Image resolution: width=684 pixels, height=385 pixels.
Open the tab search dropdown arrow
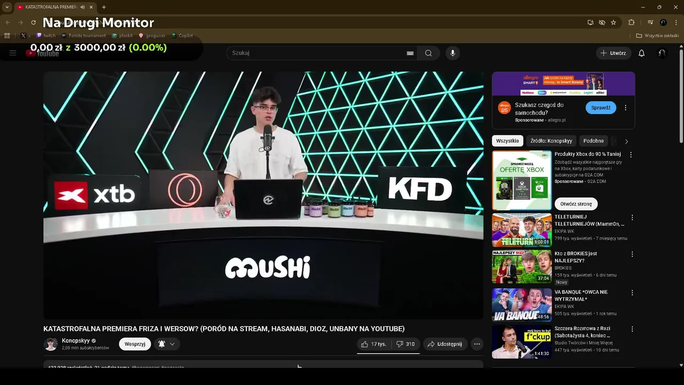tap(7, 7)
